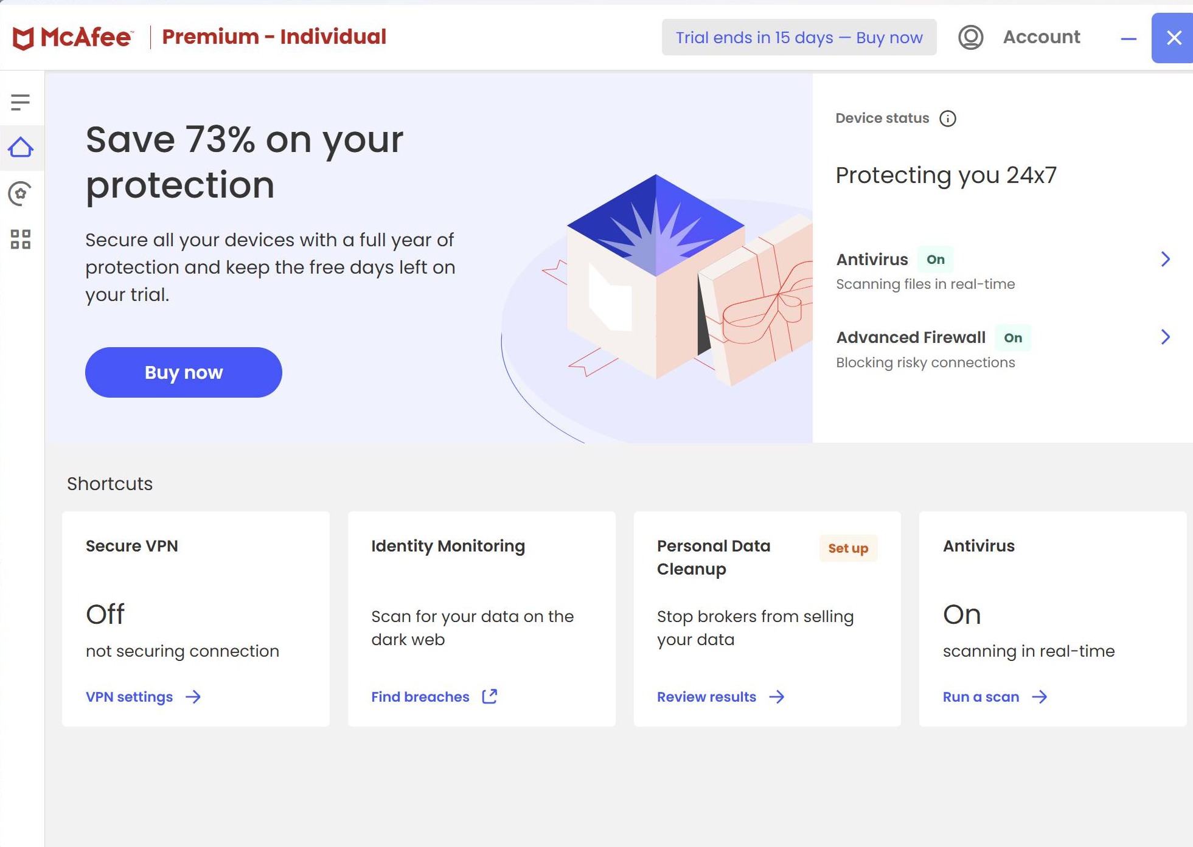Open the hamburger menu in sidebar
The image size is (1193, 847).
pyautogui.click(x=20, y=102)
